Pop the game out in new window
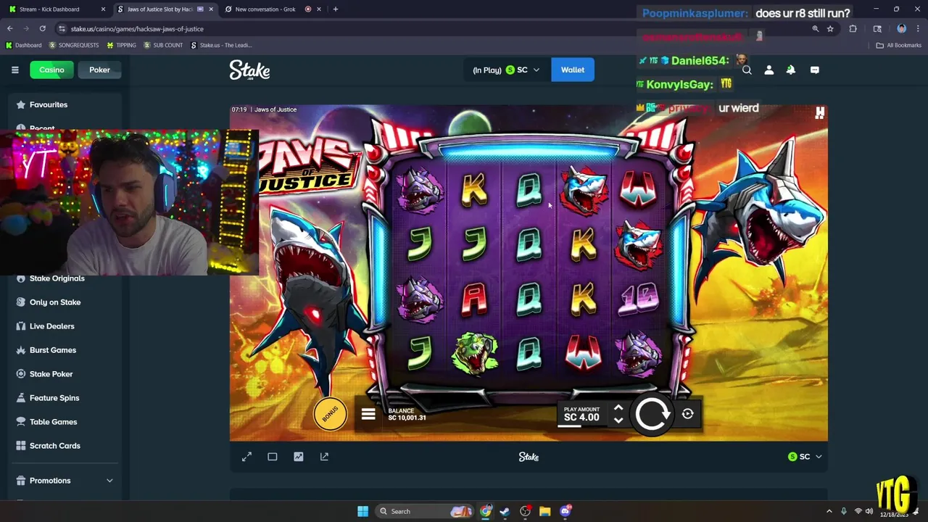This screenshot has height=522, width=928. (324, 457)
